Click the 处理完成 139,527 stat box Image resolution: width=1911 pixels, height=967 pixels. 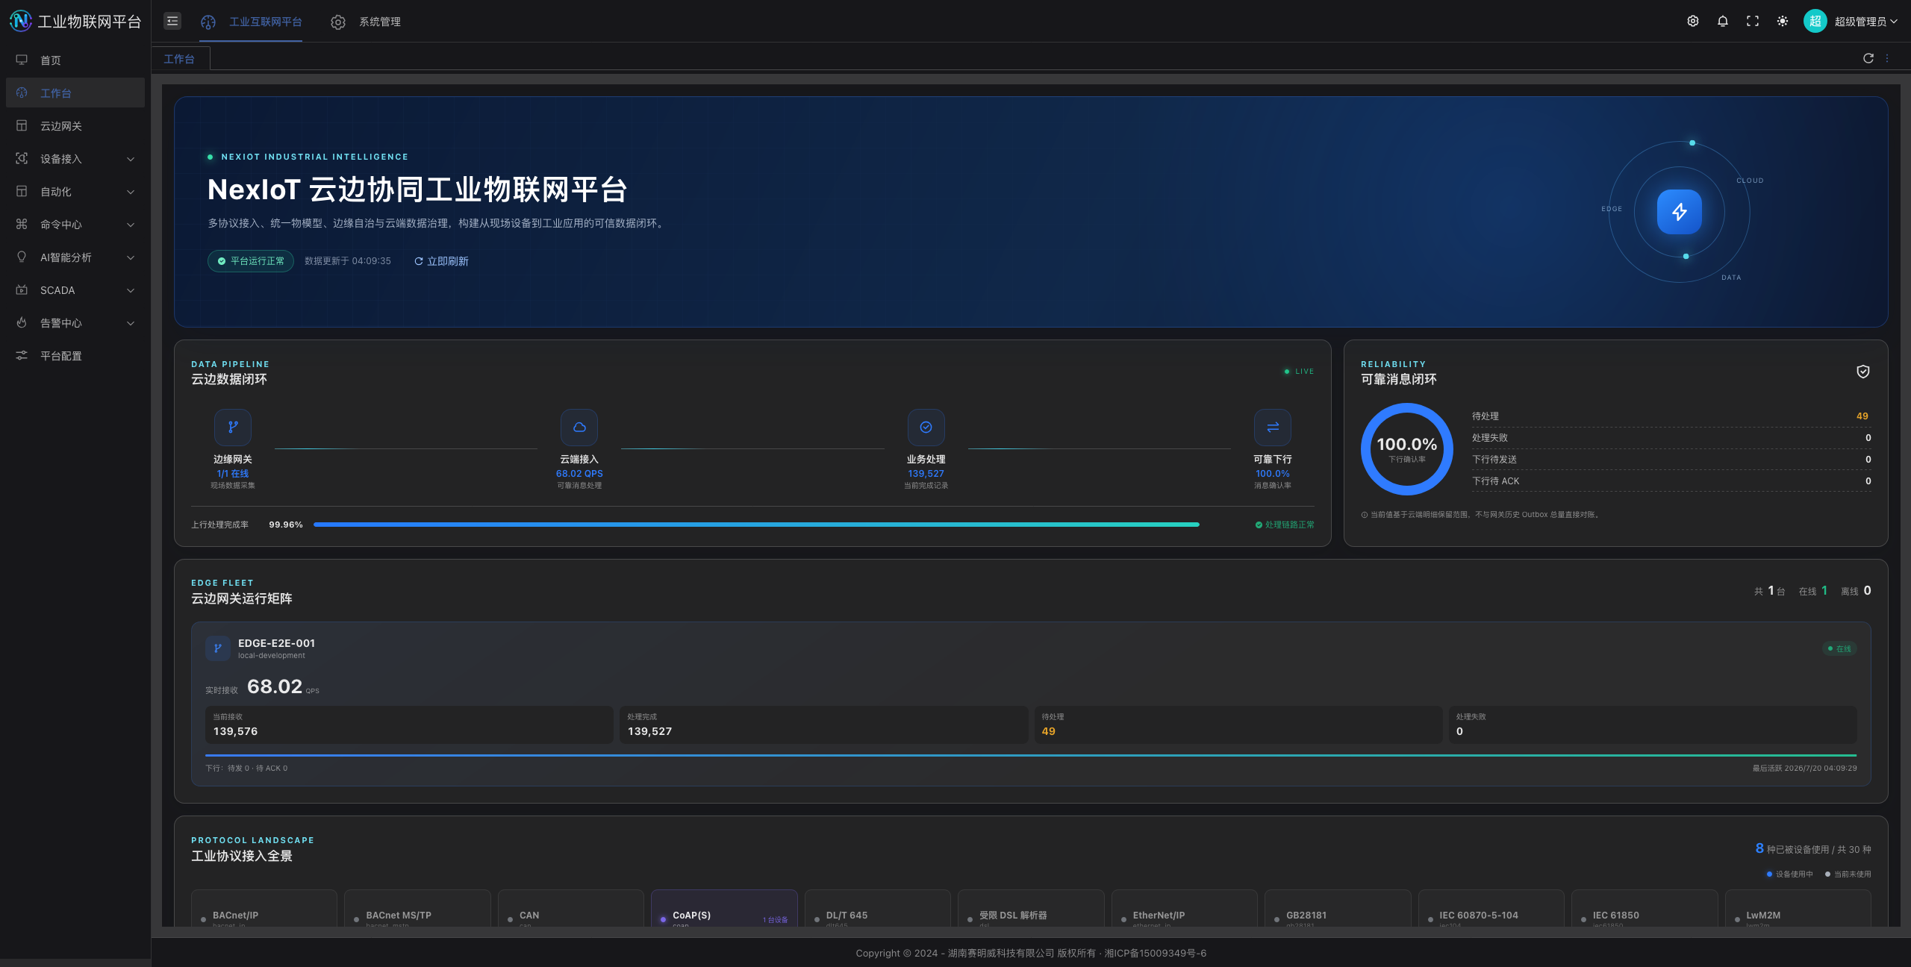point(823,725)
